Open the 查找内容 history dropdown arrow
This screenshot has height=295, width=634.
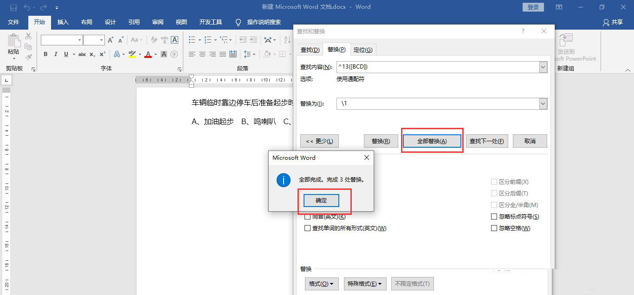coord(543,67)
